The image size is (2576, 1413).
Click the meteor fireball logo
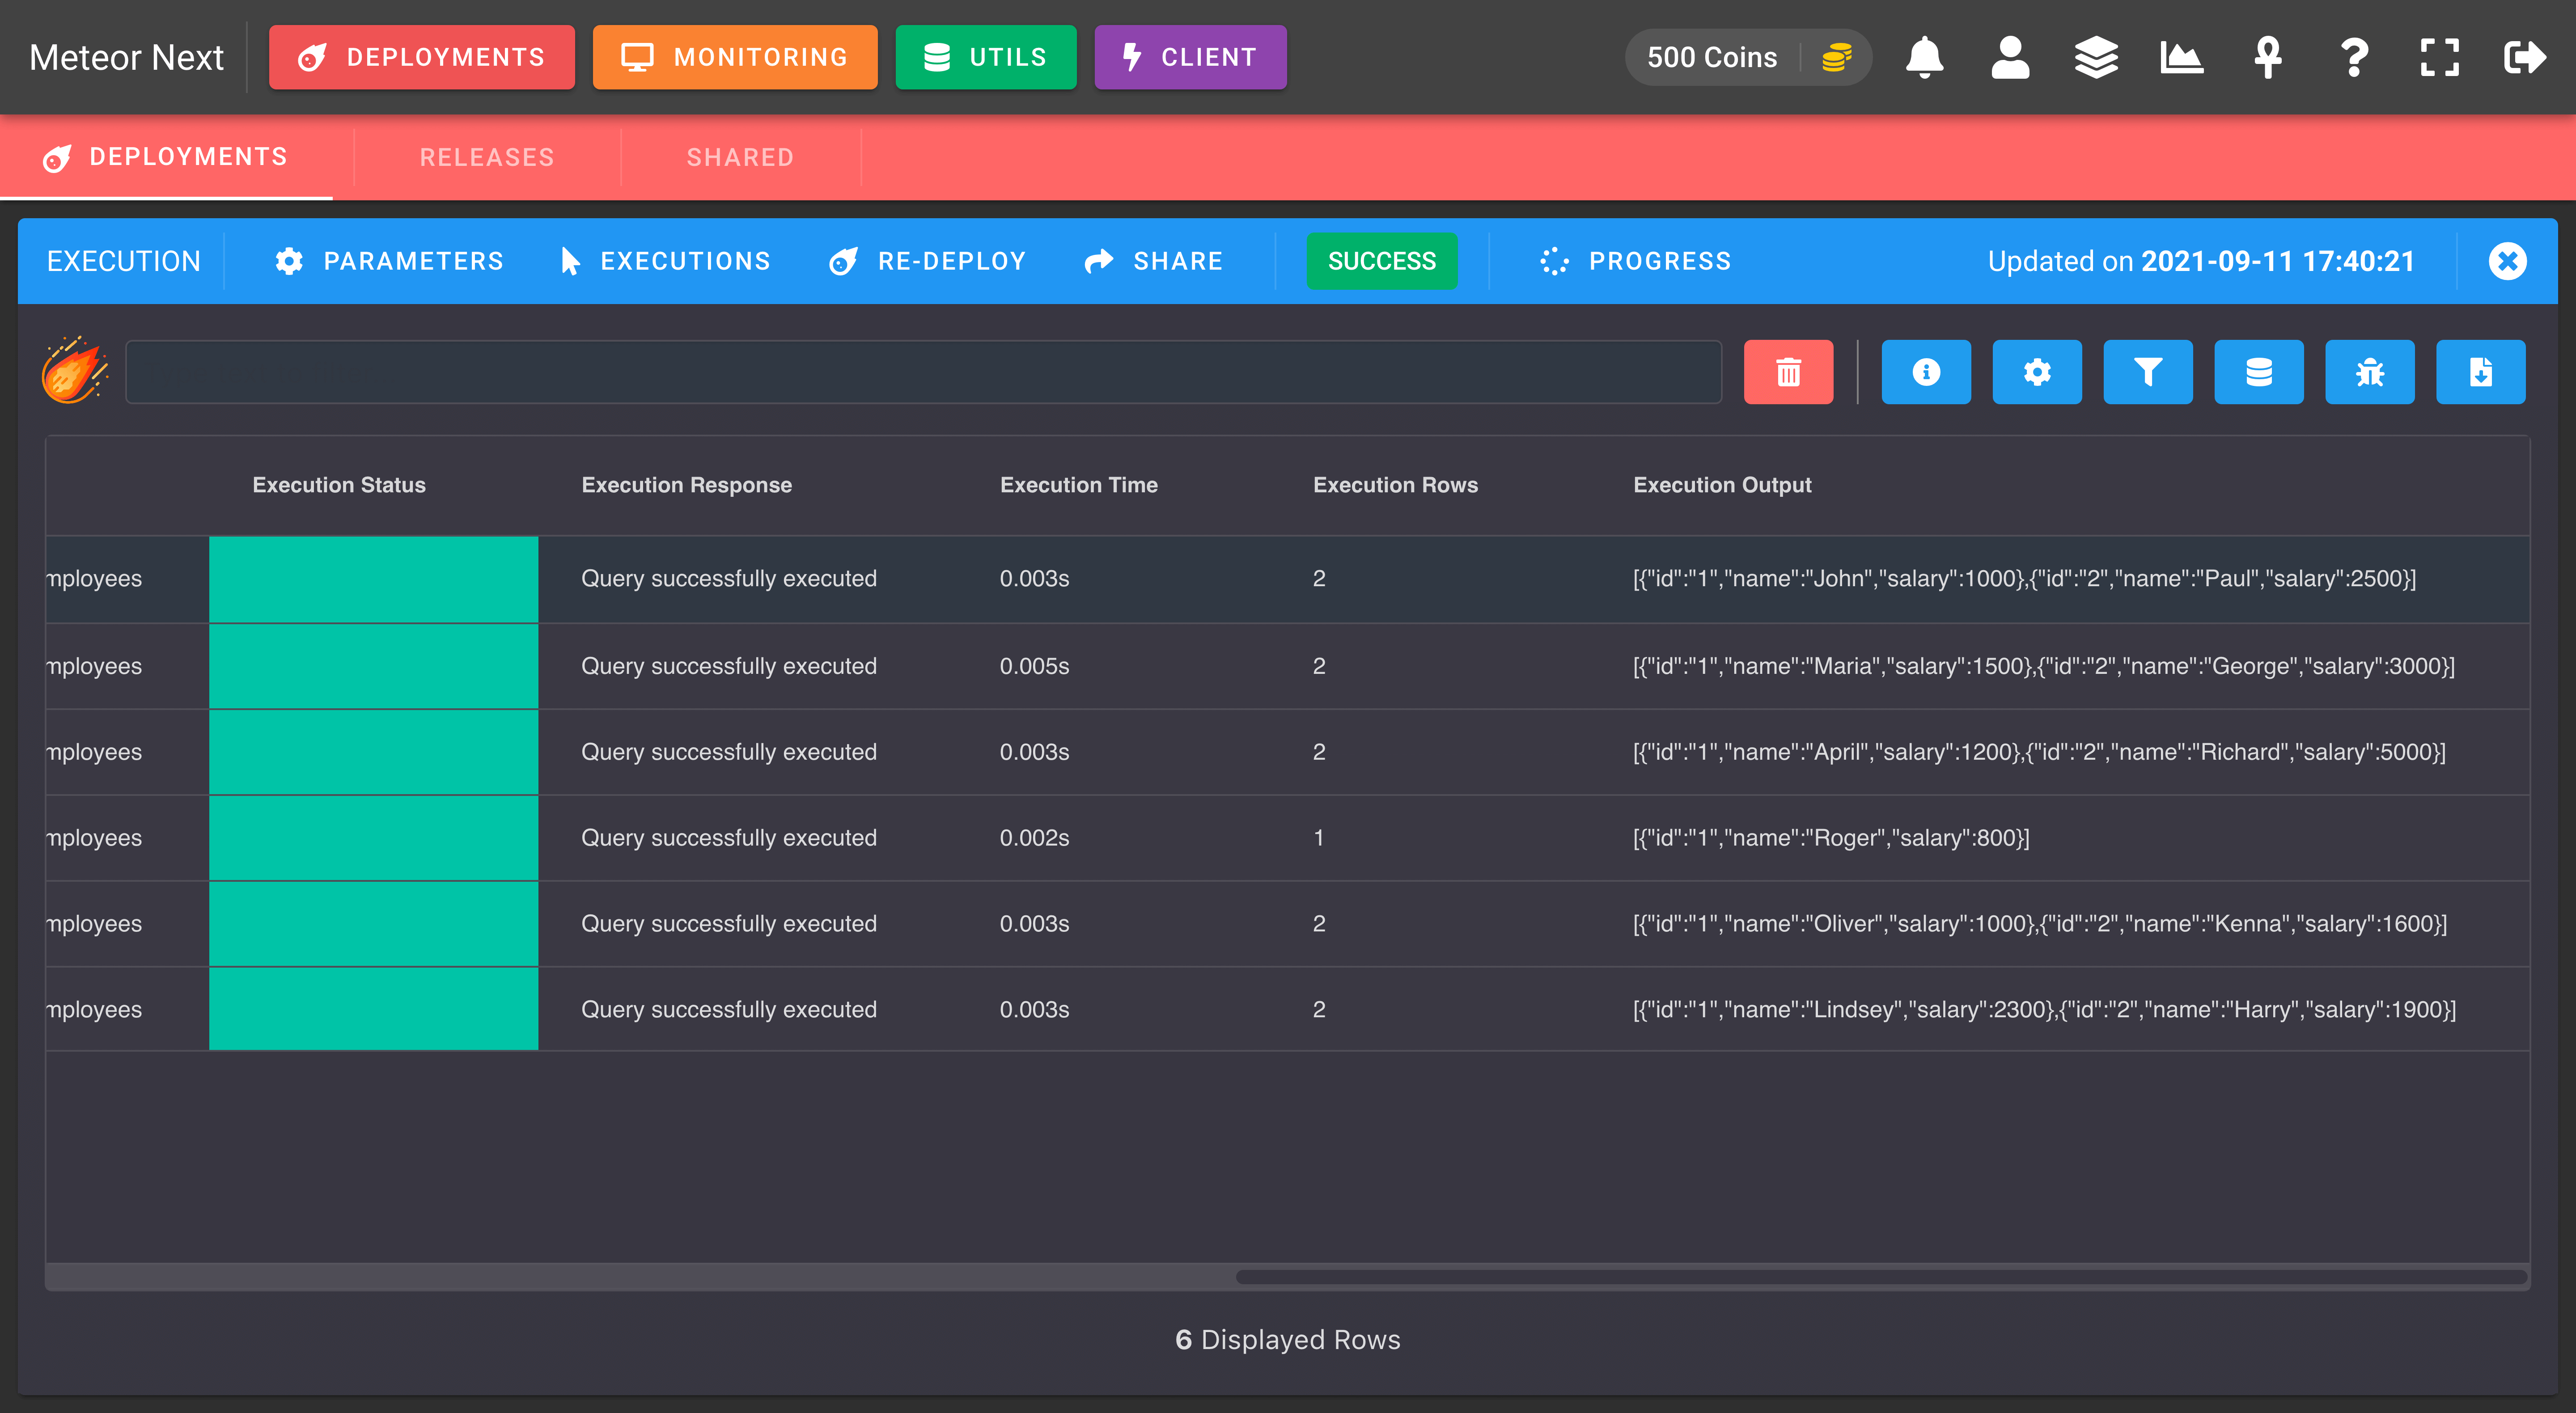(75, 371)
